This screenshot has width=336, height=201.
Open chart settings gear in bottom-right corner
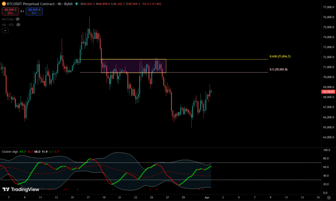click(x=328, y=198)
